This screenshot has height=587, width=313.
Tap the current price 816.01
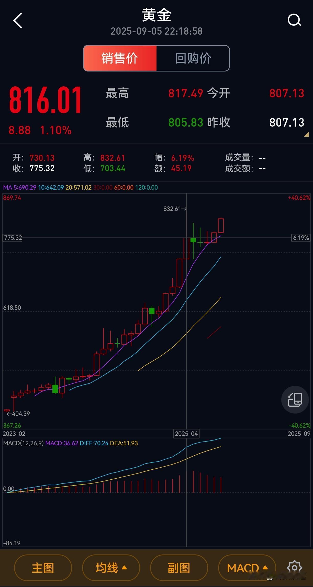[x=45, y=100]
